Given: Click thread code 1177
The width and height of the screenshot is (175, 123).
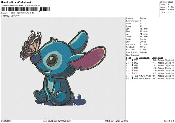Looking at the screenshot, I should [154, 63].
